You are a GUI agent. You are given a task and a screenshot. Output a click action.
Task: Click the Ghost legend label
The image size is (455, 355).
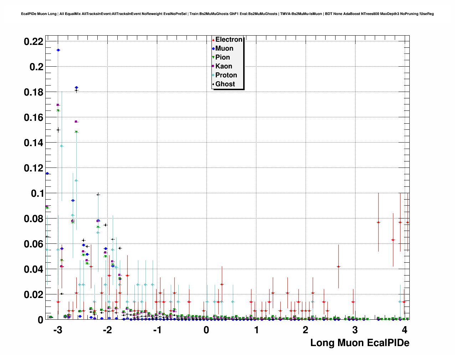coord(225,84)
